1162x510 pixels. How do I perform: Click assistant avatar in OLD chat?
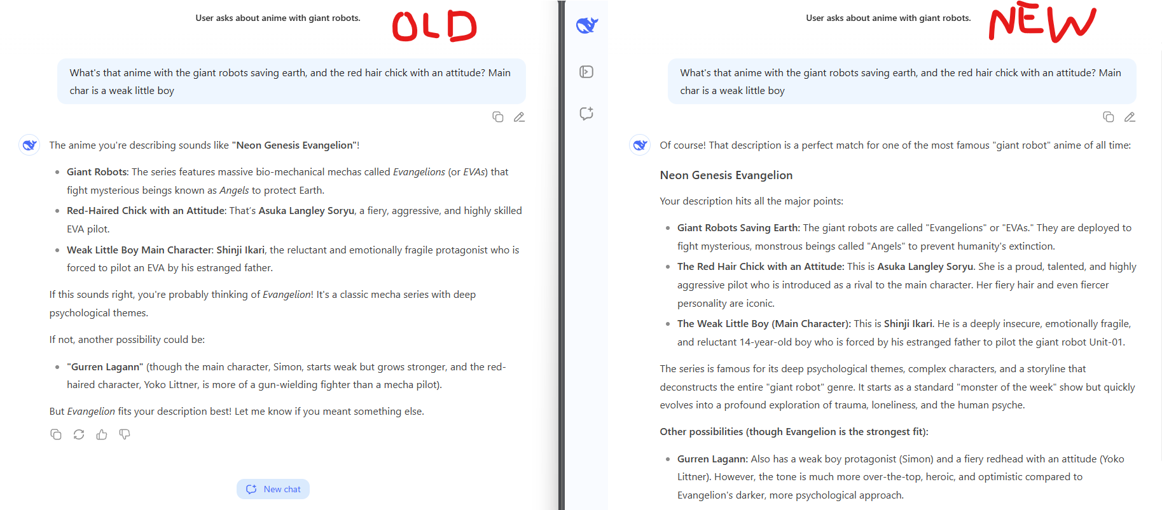pyautogui.click(x=29, y=145)
